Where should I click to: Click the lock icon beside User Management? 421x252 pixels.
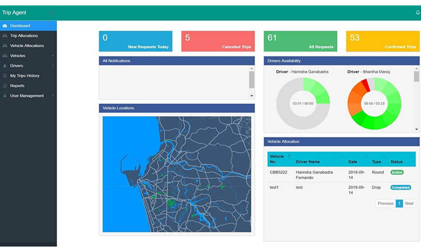point(5,96)
